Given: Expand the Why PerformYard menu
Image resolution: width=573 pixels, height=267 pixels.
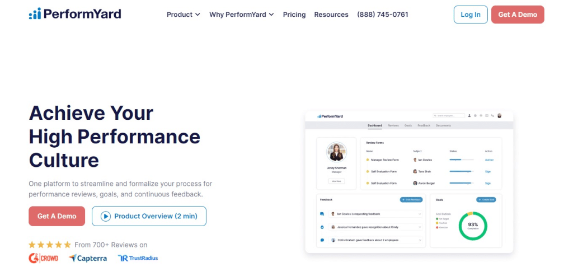Looking at the screenshot, I should tap(242, 15).
